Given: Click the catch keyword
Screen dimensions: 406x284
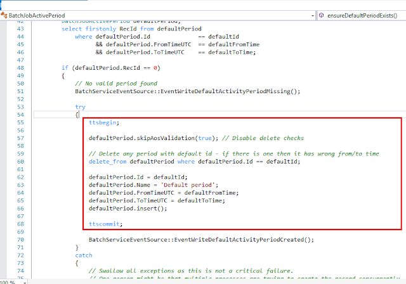Looking at the screenshot, I should (x=84, y=255).
